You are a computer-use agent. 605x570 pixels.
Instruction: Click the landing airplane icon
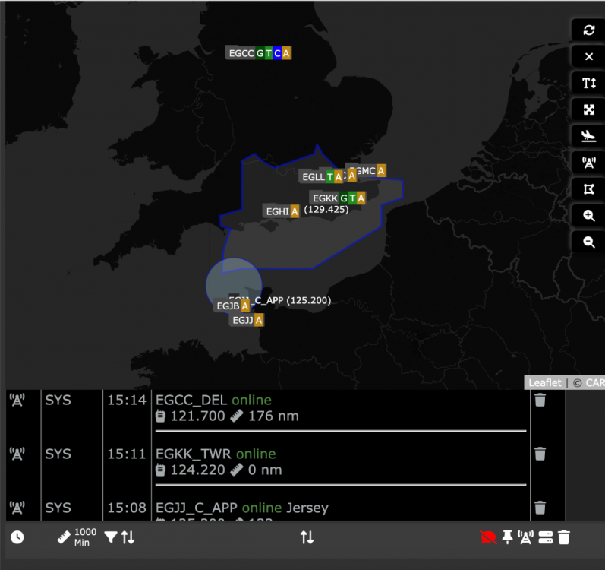[x=588, y=135]
